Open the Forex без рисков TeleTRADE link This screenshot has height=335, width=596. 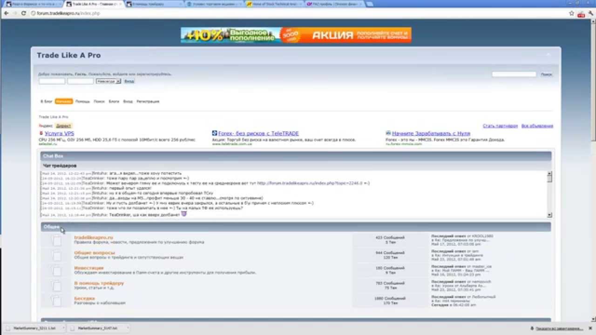coord(259,134)
